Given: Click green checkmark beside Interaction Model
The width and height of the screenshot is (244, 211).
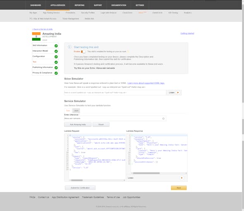Looking at the screenshot, I should tap(56, 51).
